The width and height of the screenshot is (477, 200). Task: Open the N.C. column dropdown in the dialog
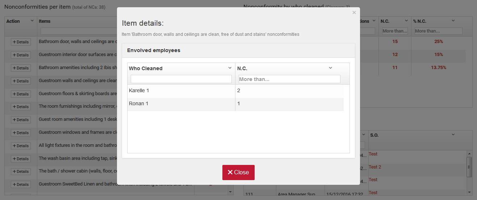[x=330, y=68]
